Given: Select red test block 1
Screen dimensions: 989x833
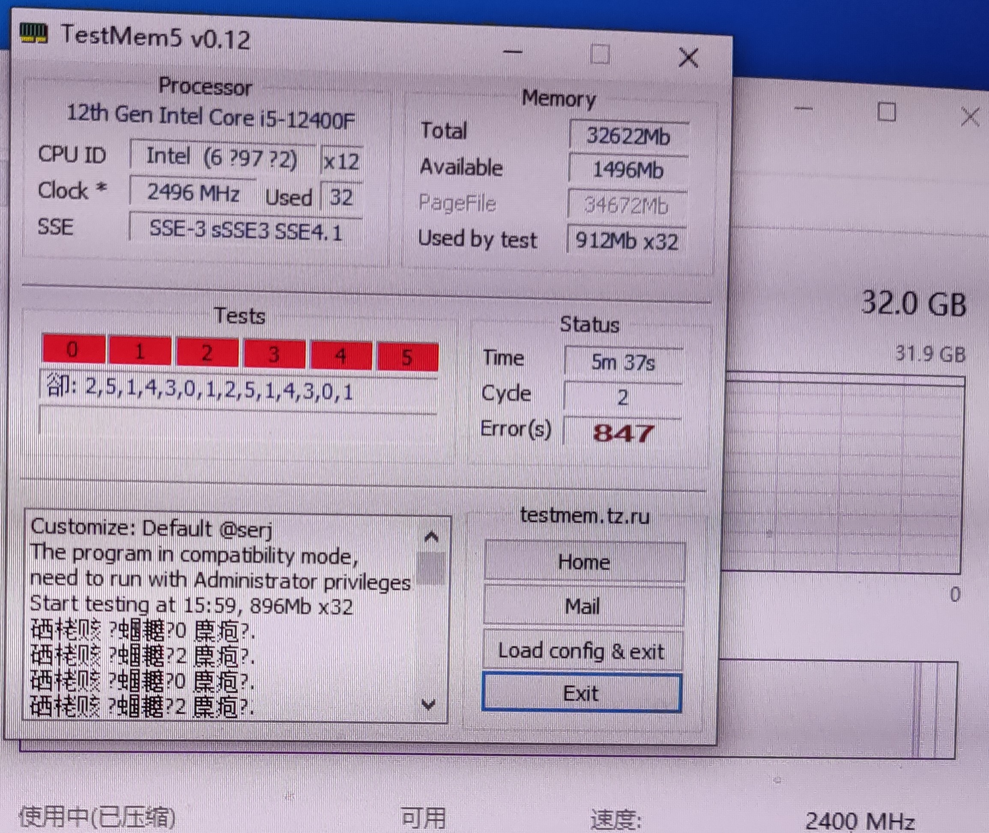Looking at the screenshot, I should (140, 351).
